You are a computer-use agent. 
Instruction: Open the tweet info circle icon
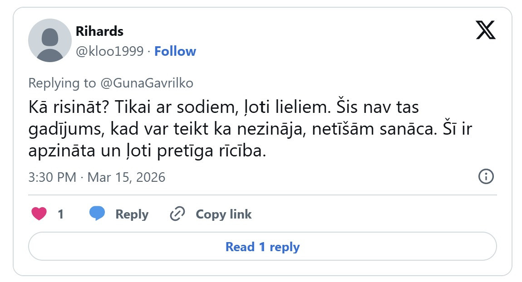pyautogui.click(x=486, y=176)
